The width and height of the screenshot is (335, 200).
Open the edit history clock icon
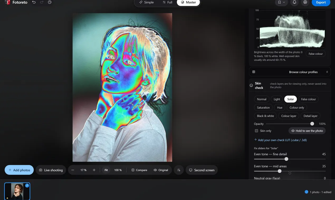coord(50,2)
